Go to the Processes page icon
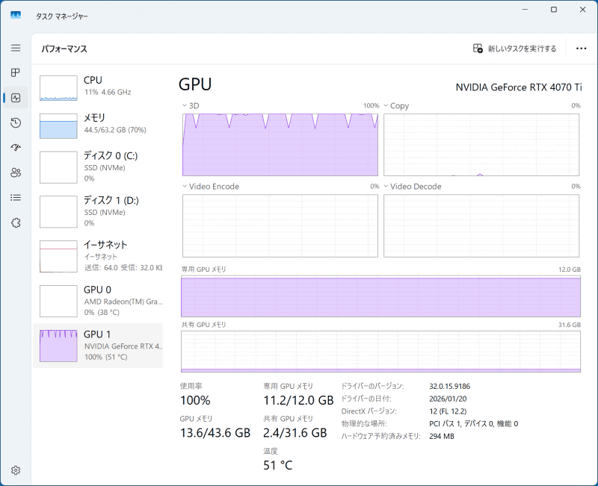The width and height of the screenshot is (598, 486). click(16, 72)
